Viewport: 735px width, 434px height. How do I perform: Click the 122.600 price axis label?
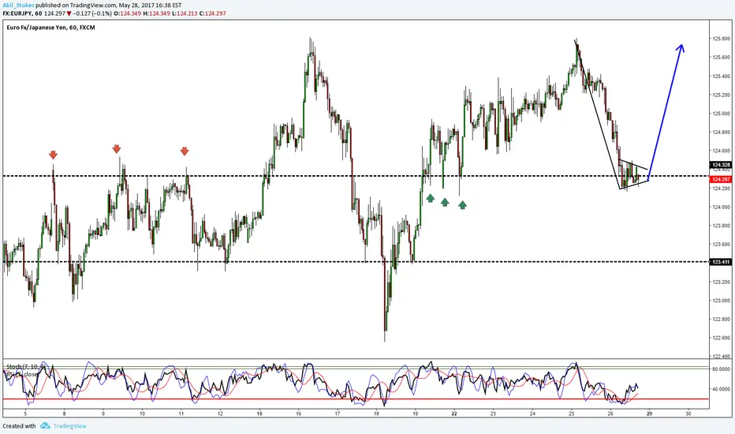pyautogui.click(x=722, y=338)
